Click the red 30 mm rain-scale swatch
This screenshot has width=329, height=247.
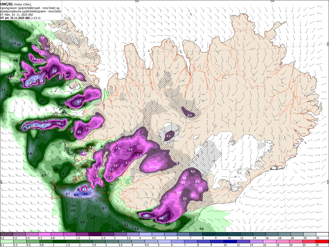tap(322, 242)
